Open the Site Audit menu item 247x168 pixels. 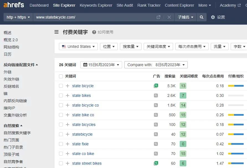(125, 5)
